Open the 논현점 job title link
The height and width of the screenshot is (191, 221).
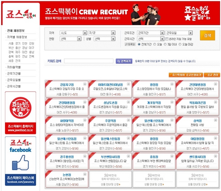point(67,175)
